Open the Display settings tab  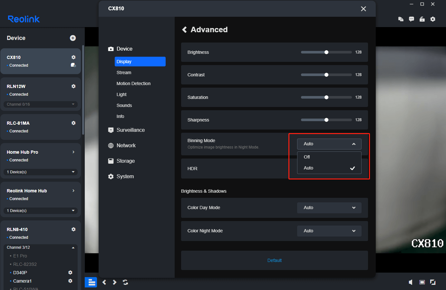(x=140, y=62)
